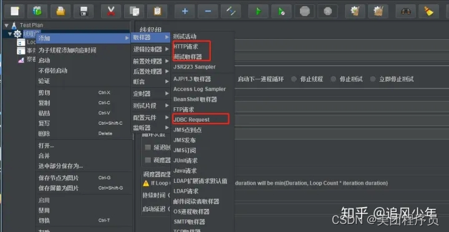Click Start no pauses toolbar icon
Viewport: 449px width, 232px height.
click(x=281, y=11)
